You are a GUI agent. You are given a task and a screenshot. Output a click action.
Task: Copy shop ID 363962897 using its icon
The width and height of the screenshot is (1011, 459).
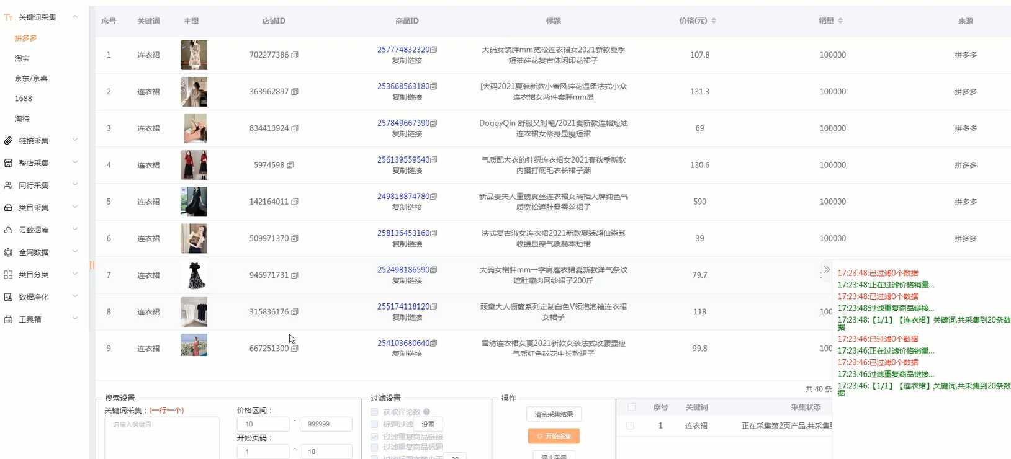(295, 92)
